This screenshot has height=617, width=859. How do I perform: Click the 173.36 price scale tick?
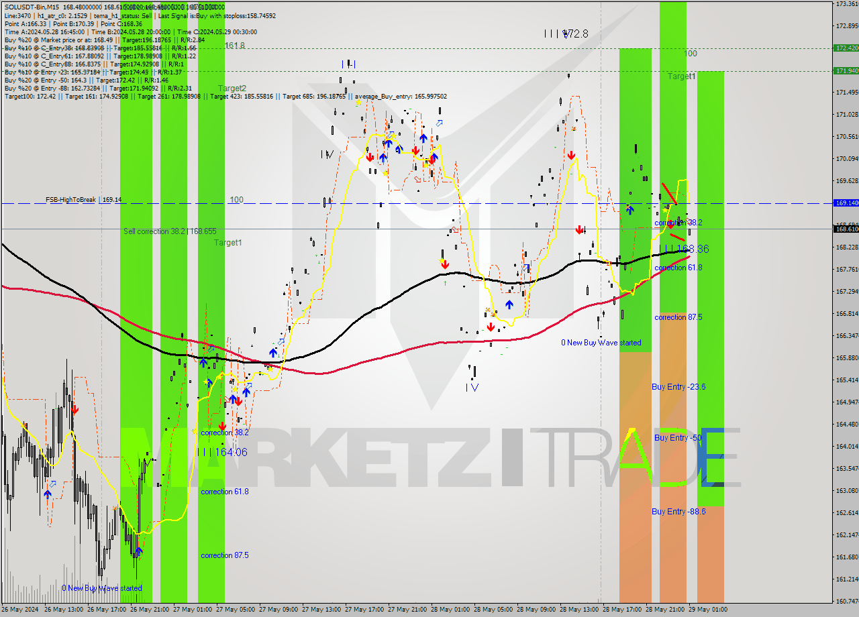pyautogui.click(x=847, y=4)
